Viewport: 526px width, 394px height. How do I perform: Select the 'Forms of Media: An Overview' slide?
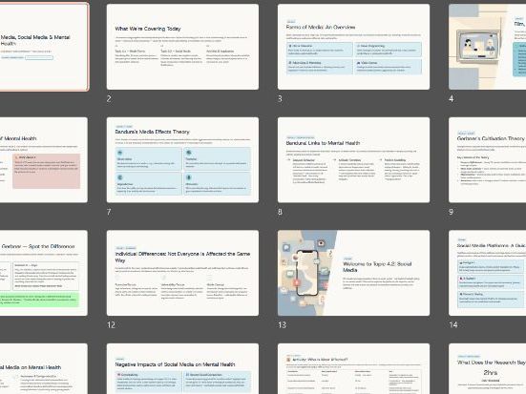(353, 47)
